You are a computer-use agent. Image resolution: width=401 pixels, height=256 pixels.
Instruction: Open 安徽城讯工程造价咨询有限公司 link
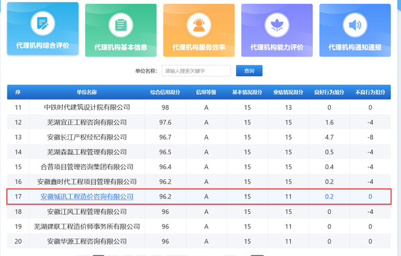point(87,197)
